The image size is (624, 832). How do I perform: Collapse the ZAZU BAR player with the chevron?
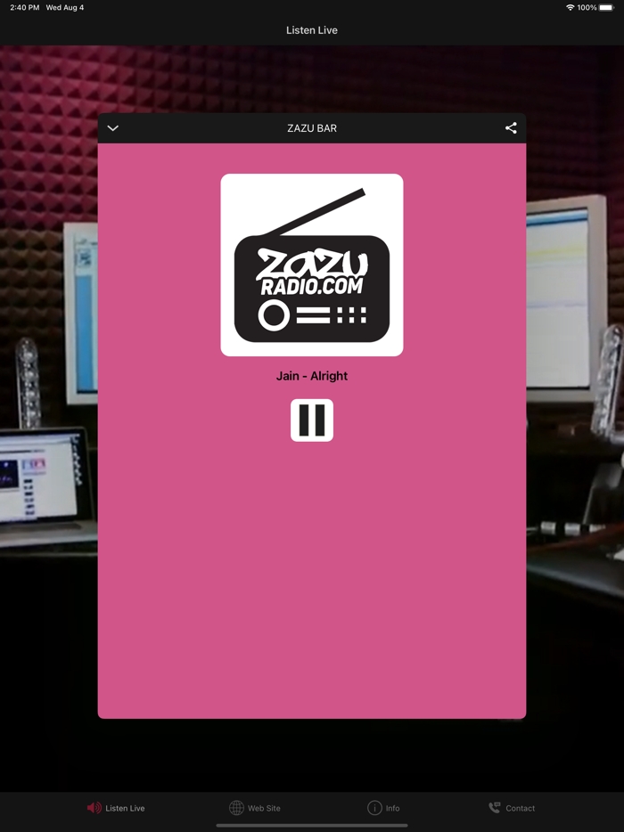(x=112, y=128)
